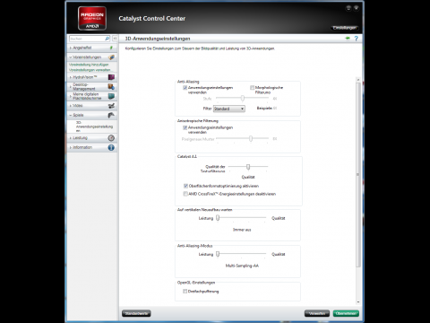Click Voreinstellungen verwalten link
Viewport: 430px width, 323px height.
click(x=90, y=70)
